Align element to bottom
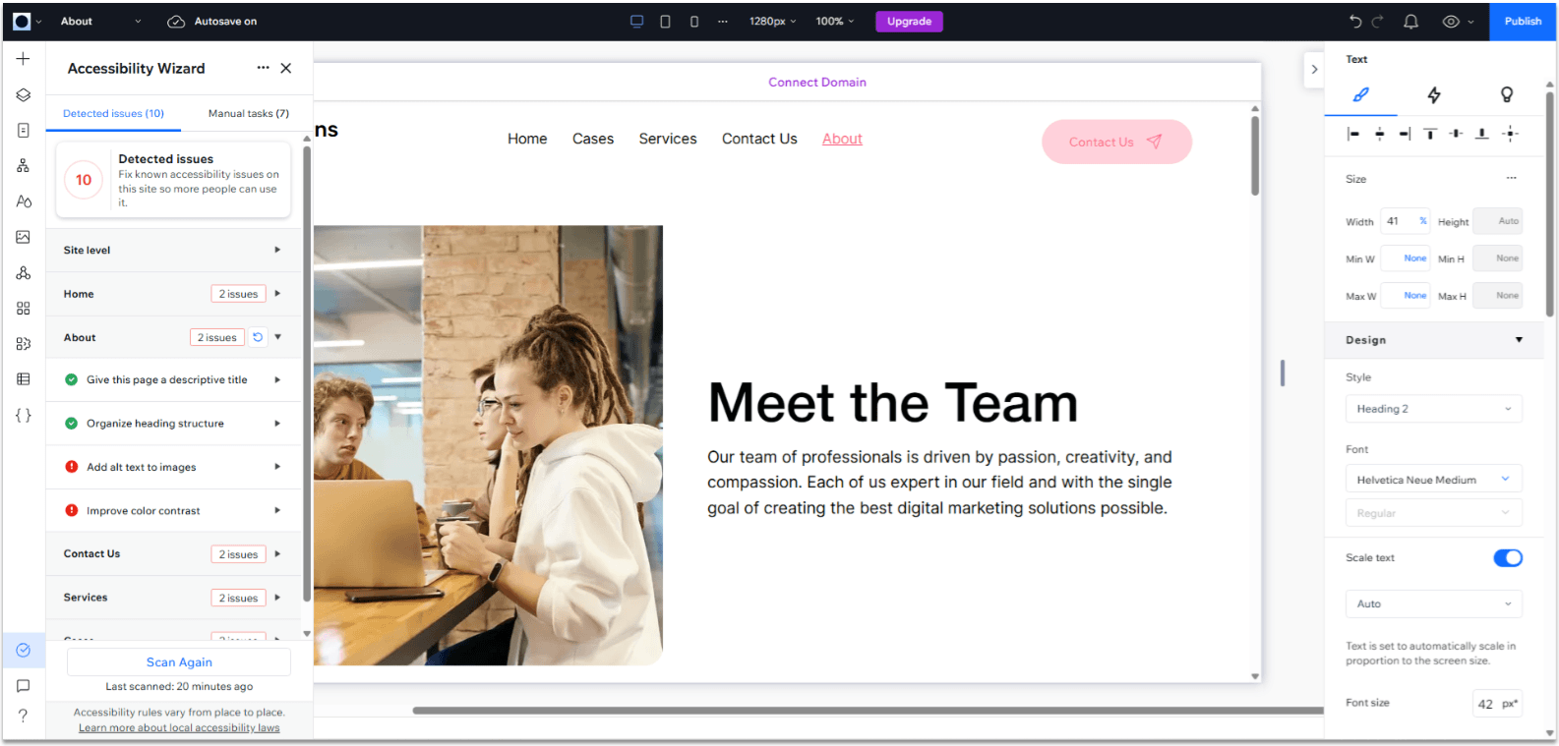Viewport: 1559px width, 746px height. [x=1481, y=134]
